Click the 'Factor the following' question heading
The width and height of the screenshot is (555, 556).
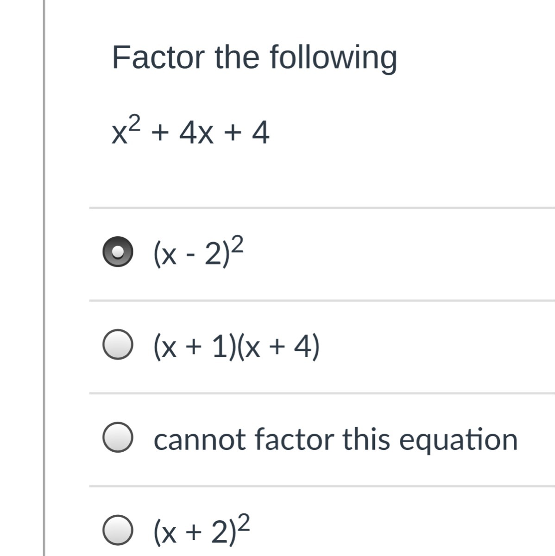click(x=254, y=57)
